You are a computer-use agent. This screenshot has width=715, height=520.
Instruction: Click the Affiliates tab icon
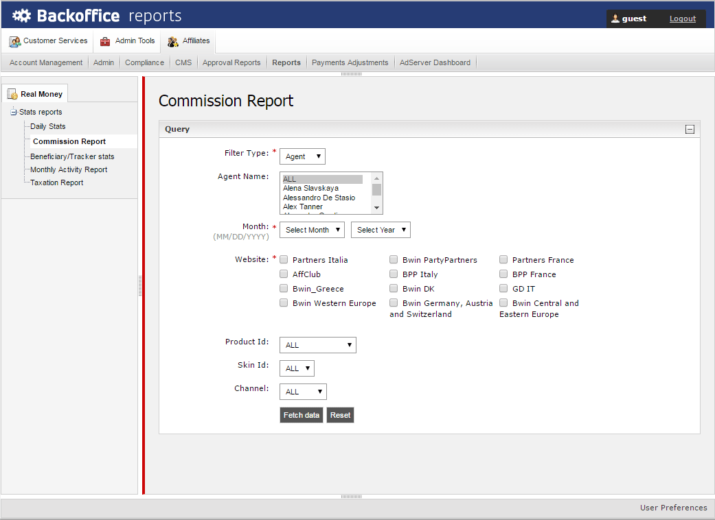(x=172, y=42)
